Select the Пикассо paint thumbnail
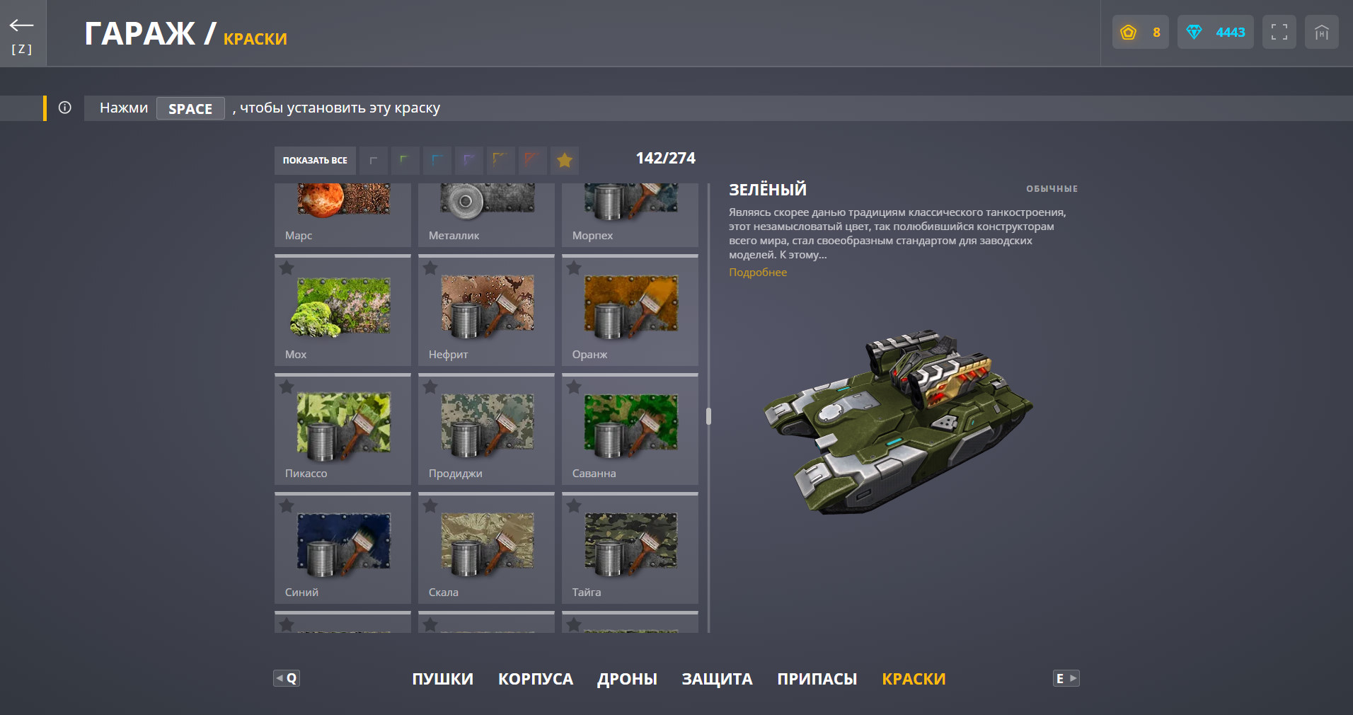 point(344,426)
